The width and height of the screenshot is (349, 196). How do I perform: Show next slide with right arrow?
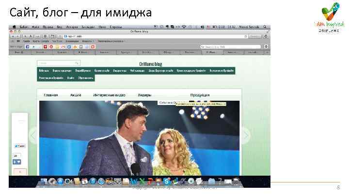[246, 136]
